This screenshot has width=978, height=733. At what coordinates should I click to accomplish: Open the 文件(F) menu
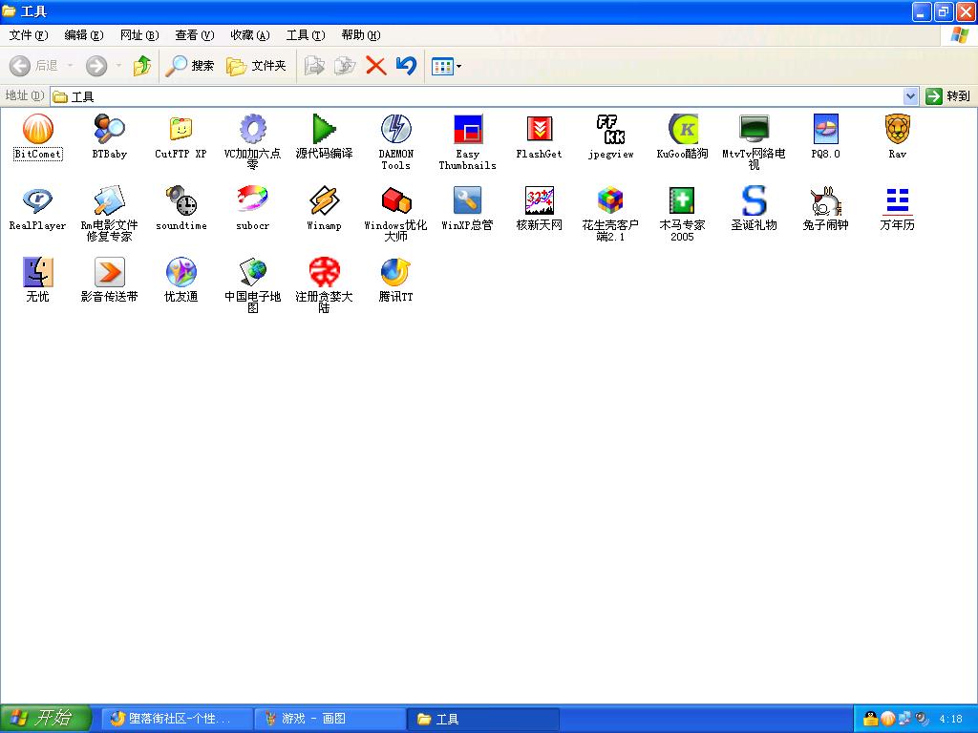click(x=29, y=35)
